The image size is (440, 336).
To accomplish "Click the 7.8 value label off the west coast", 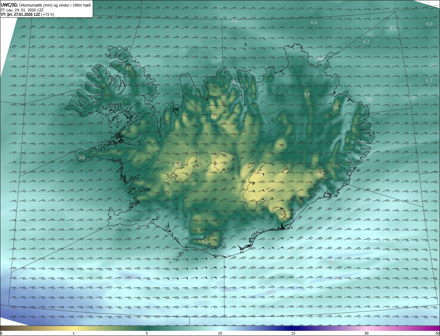I will pyautogui.click(x=11, y=59).
